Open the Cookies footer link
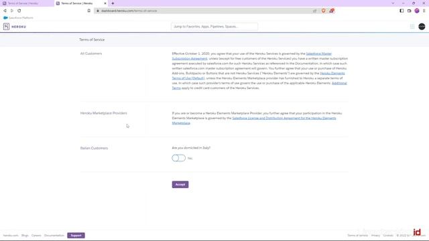This screenshot has width=429, height=241. click(x=388, y=235)
